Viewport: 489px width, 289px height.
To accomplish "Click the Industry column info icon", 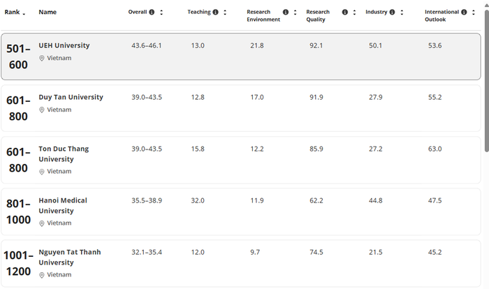I will pos(392,13).
